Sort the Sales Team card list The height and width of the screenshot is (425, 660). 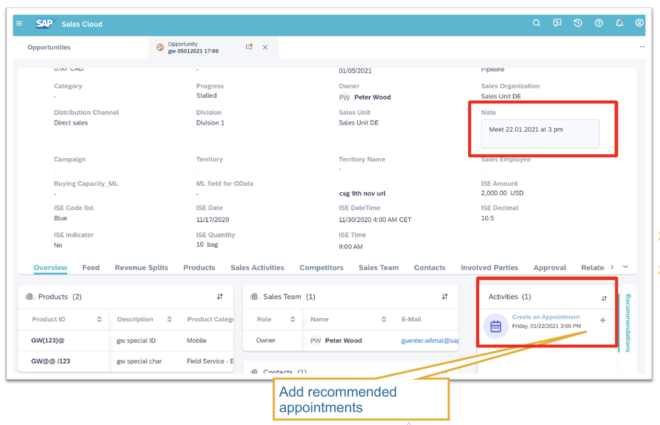(x=444, y=297)
